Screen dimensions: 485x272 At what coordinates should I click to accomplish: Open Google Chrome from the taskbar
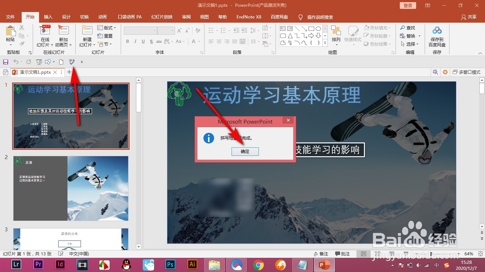click(x=258, y=265)
